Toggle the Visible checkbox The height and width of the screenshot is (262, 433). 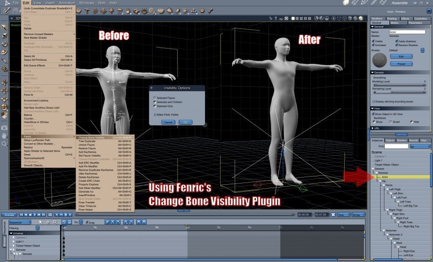373,41
